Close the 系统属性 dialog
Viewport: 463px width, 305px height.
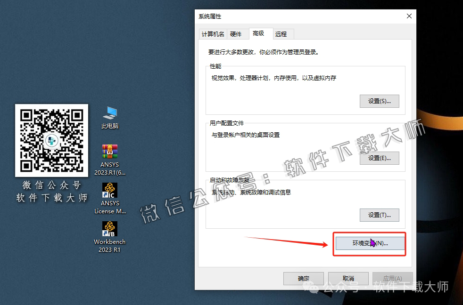point(409,16)
